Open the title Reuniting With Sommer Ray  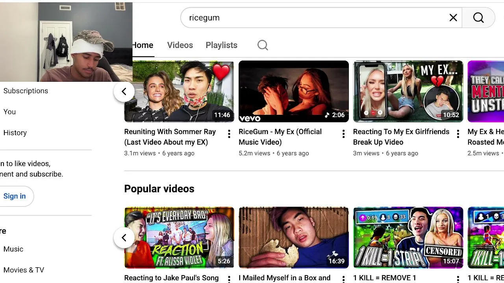170,137
